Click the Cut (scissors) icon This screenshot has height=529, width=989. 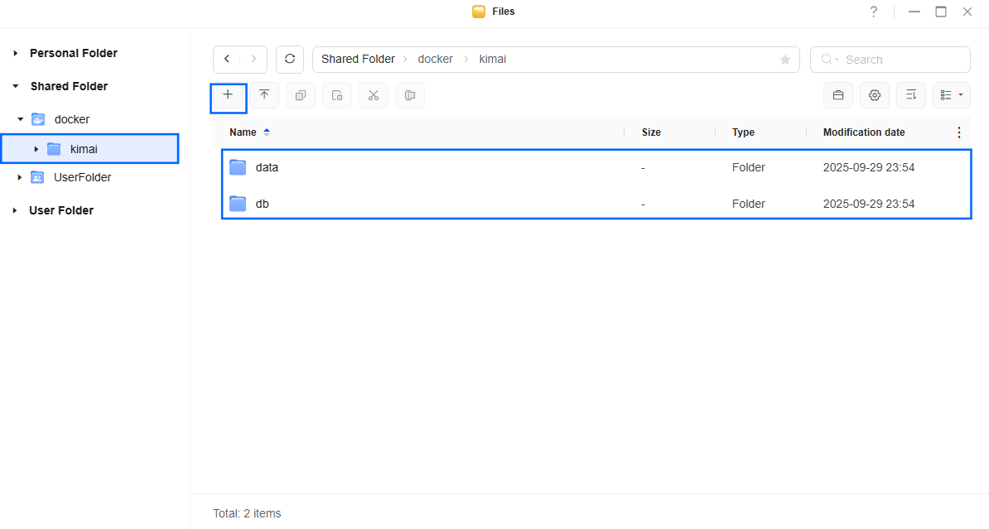coord(374,95)
